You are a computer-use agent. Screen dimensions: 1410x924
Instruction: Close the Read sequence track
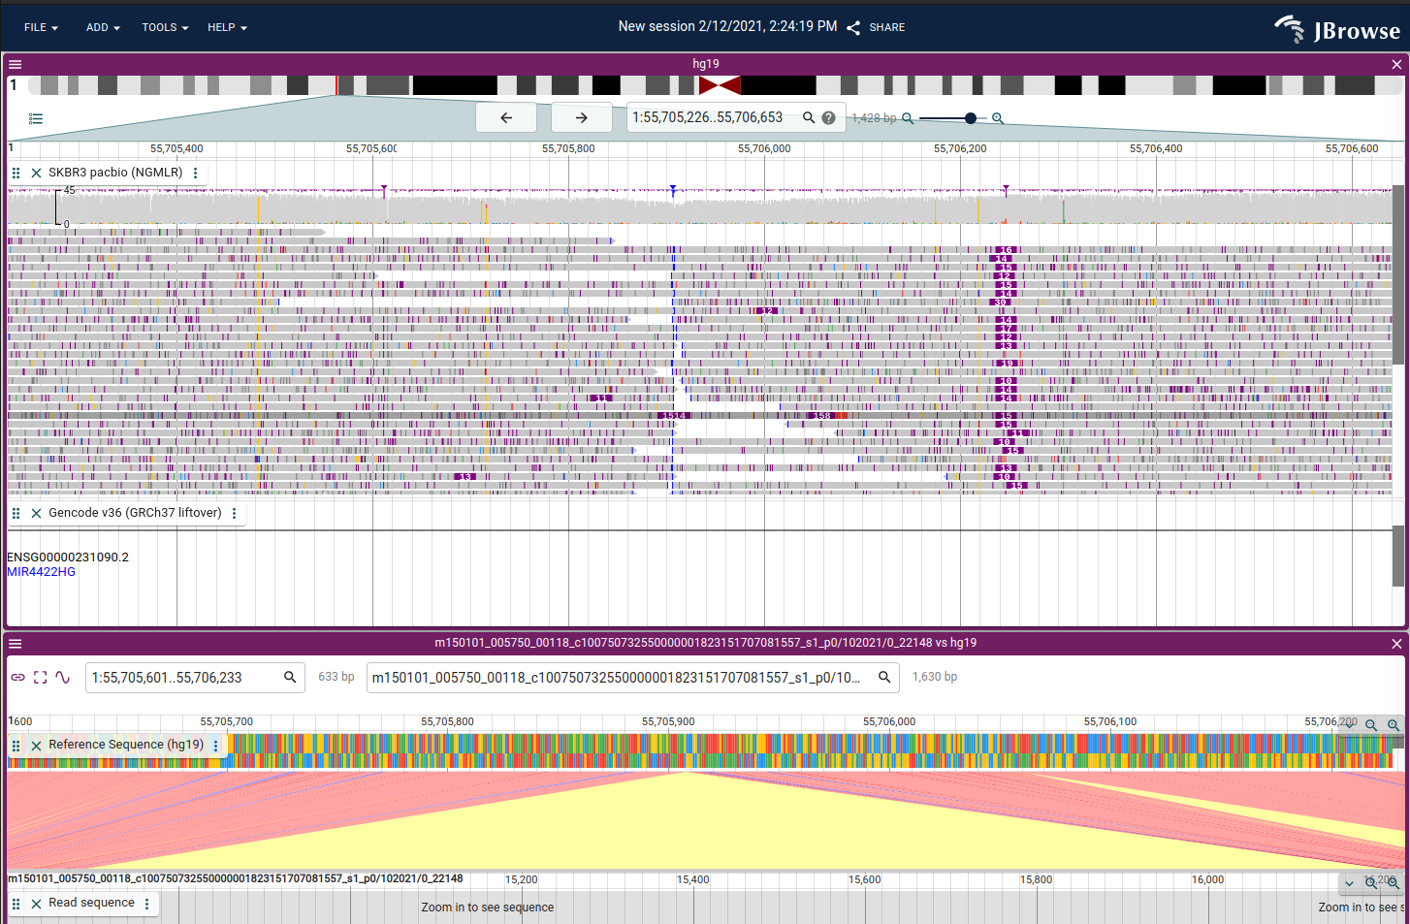click(36, 903)
